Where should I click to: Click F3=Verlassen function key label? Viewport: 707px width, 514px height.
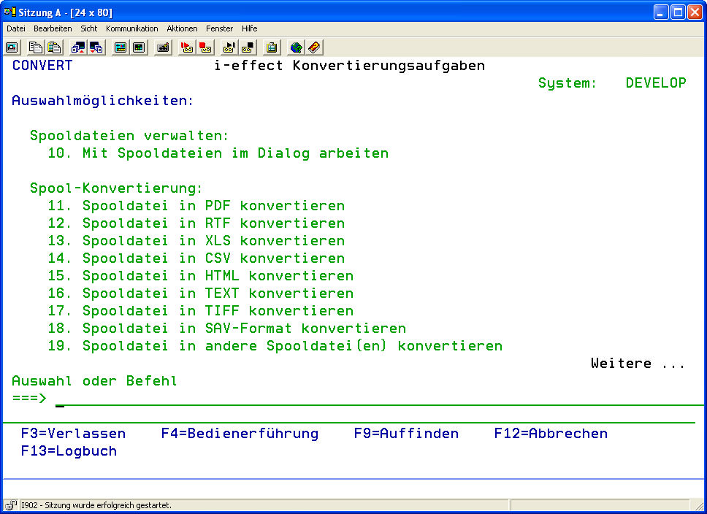click(74, 434)
